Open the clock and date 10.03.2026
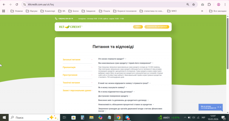Image resolution: width=229 pixels, height=121 pixels. tap(213, 117)
